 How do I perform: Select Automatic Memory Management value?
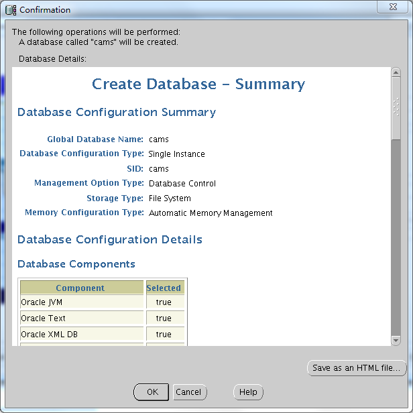(x=211, y=213)
